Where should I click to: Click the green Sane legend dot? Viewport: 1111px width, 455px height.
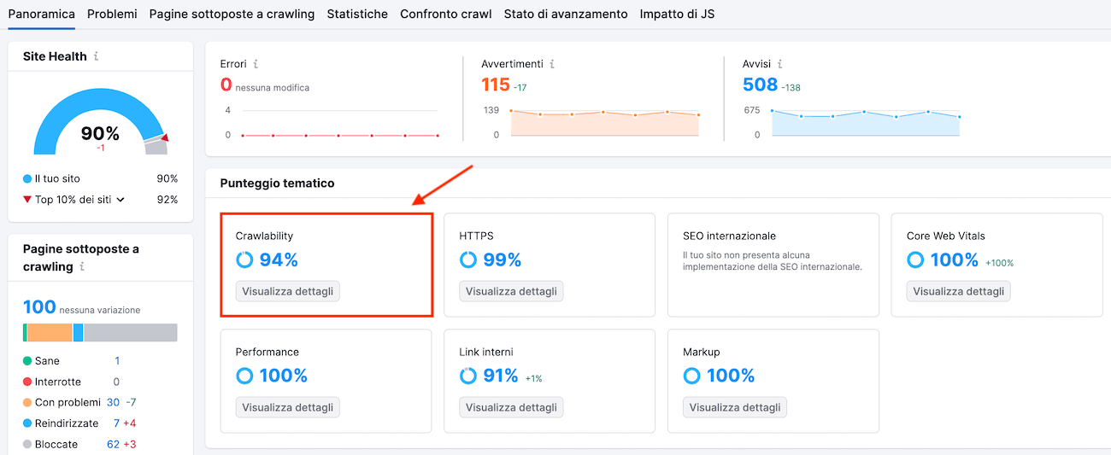pos(27,361)
